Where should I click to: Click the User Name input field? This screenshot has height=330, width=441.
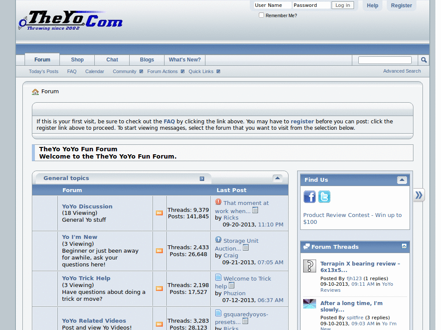[x=272, y=5]
